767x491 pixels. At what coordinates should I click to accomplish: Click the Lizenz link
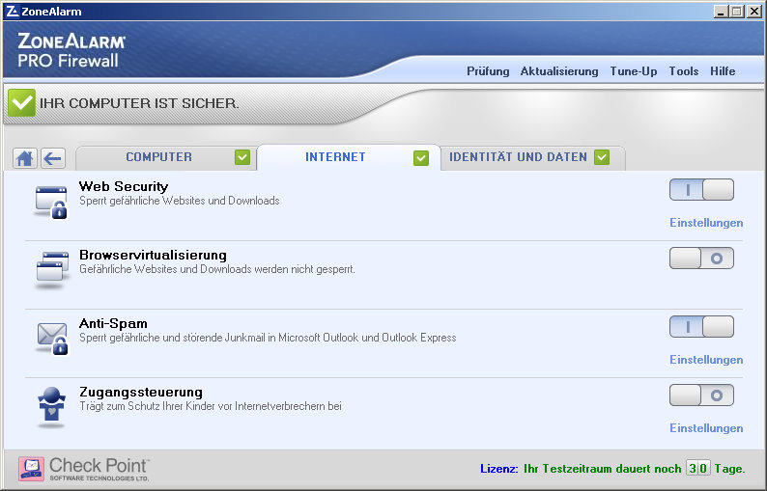[499, 469]
